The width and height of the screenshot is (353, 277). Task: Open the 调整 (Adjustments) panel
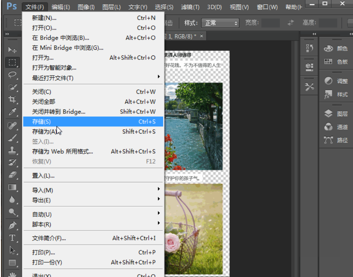point(336,81)
